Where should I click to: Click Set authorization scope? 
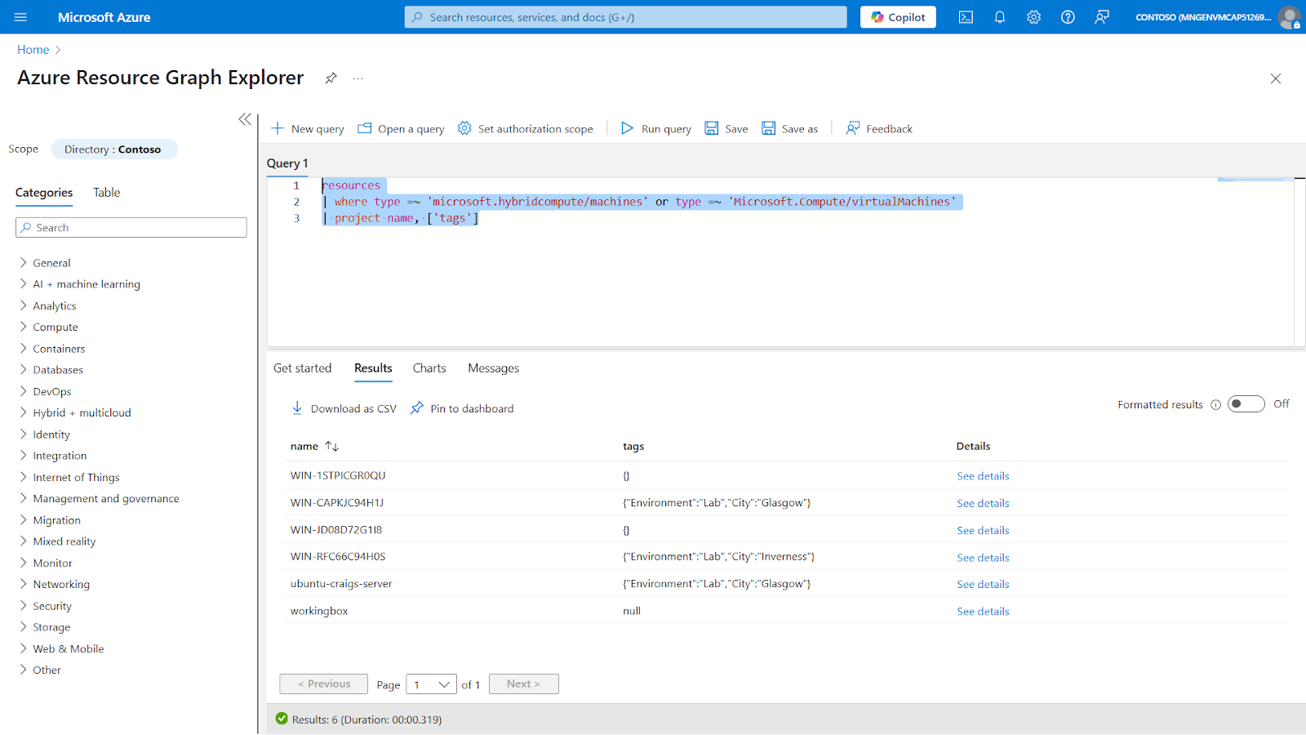[526, 129]
